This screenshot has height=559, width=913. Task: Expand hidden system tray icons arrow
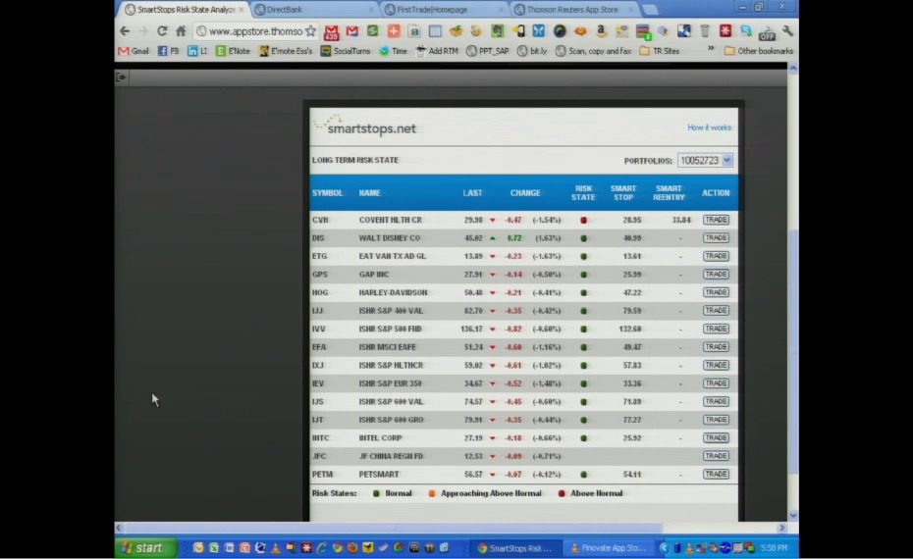(665, 548)
